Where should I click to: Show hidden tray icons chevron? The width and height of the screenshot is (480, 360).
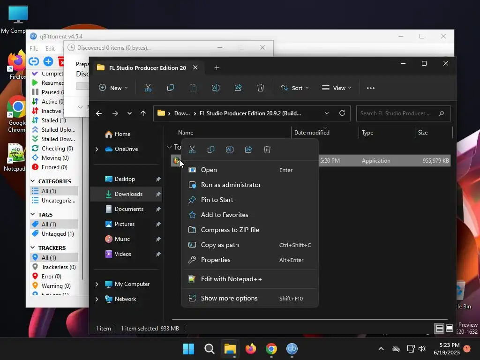(381, 349)
